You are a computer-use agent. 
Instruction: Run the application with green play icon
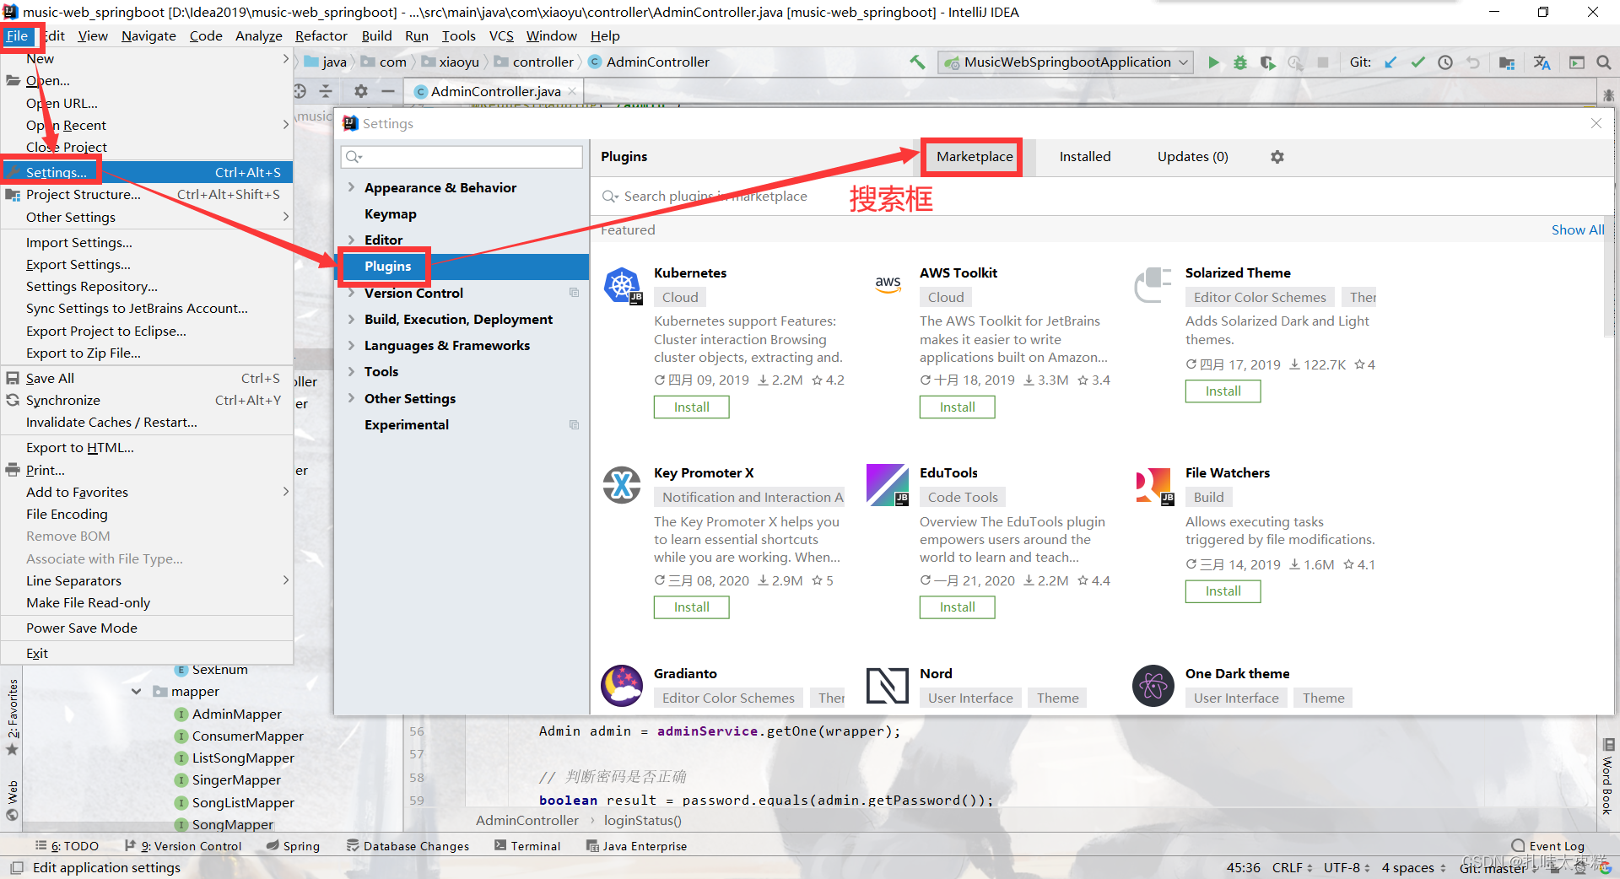1213,62
